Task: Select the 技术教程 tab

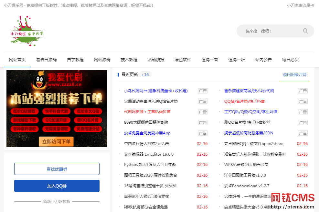Action: pos(129,60)
